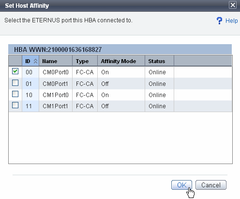Open the Help link

tap(232, 21)
